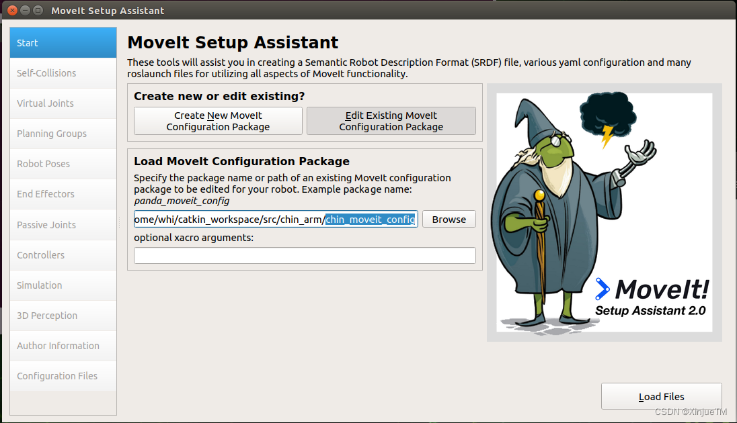Open the End Effectors step
Viewport: 737px width, 423px height.
tap(63, 194)
